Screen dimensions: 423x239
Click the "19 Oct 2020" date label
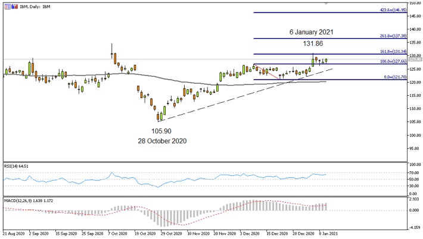[145, 234]
